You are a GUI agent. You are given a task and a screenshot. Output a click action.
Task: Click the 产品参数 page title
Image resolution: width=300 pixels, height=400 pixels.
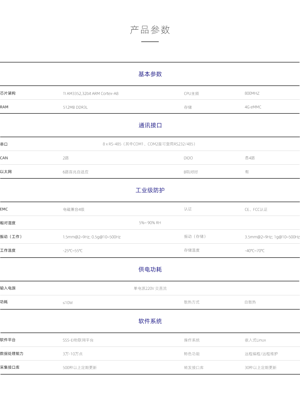tap(150, 30)
